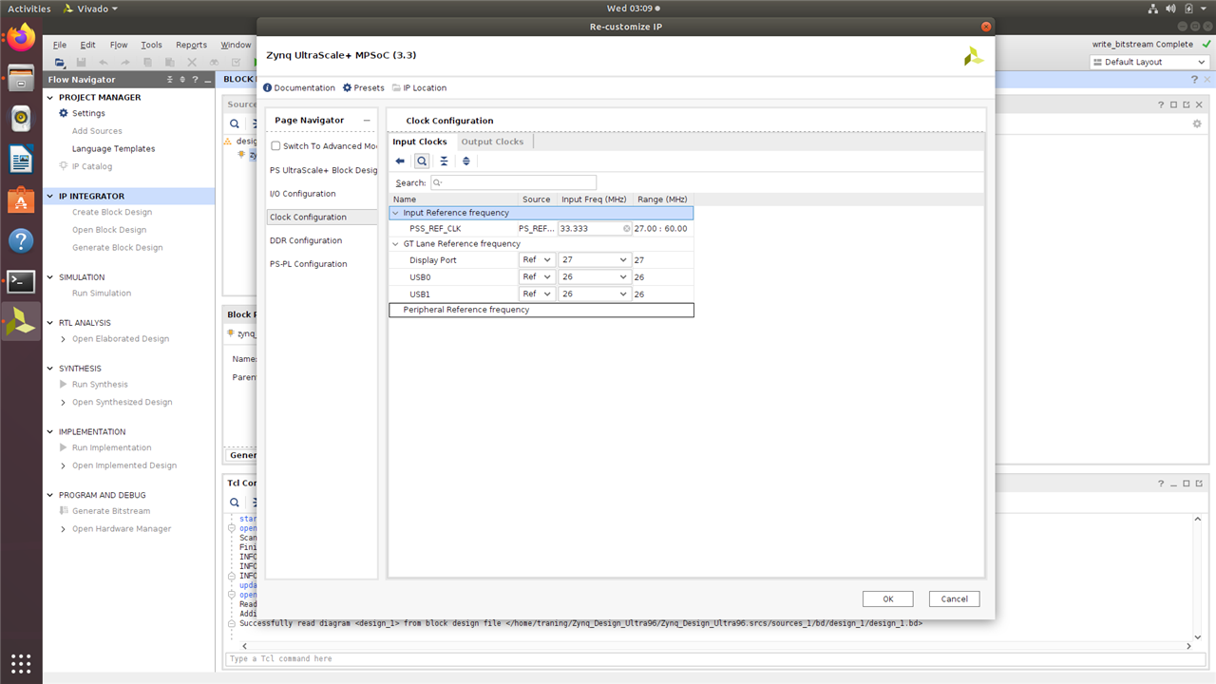This screenshot has height=684, width=1216.
Task: Open USB0 frequency dropdown
Action: pos(595,277)
